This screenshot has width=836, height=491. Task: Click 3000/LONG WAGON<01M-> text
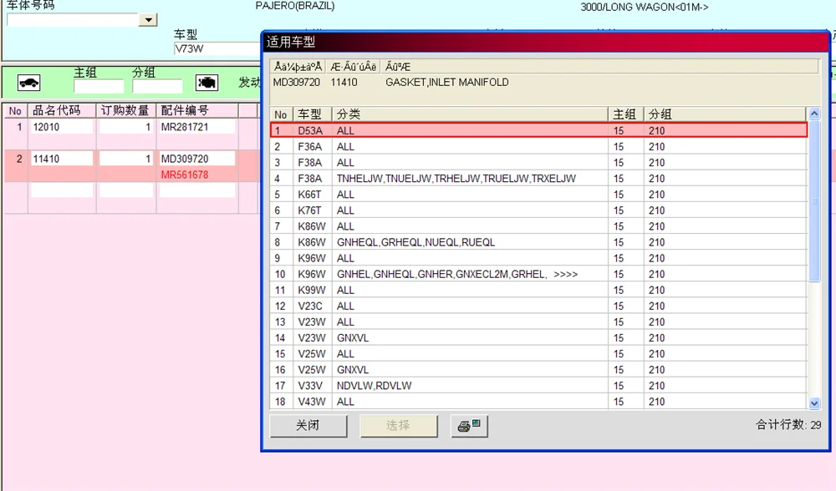point(644,7)
